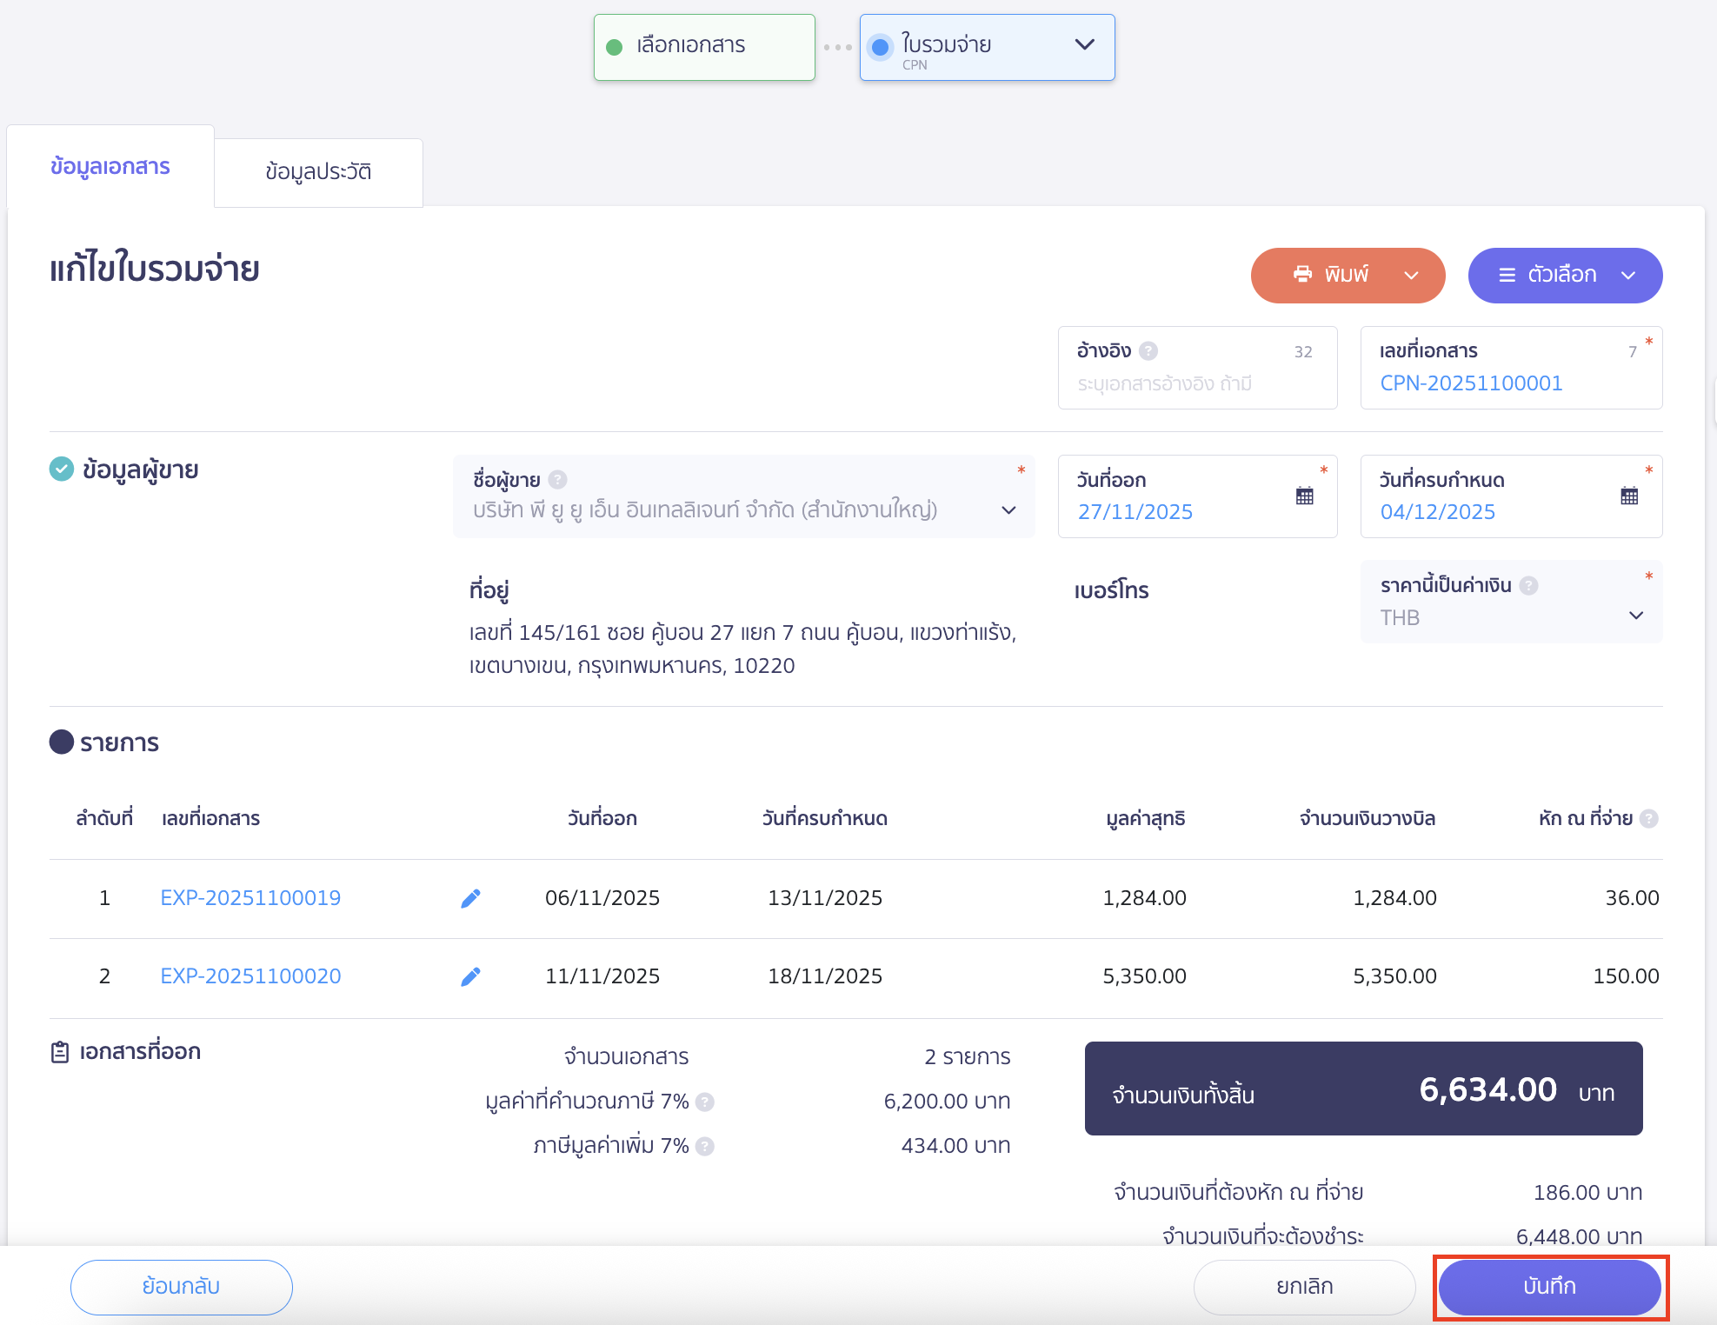
Task: Click help icon next to อ้างอิง label
Action: pyautogui.click(x=1148, y=350)
